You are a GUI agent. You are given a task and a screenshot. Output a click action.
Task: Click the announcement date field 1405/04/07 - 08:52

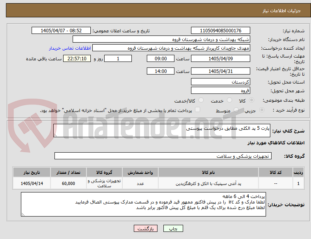tap(61, 30)
